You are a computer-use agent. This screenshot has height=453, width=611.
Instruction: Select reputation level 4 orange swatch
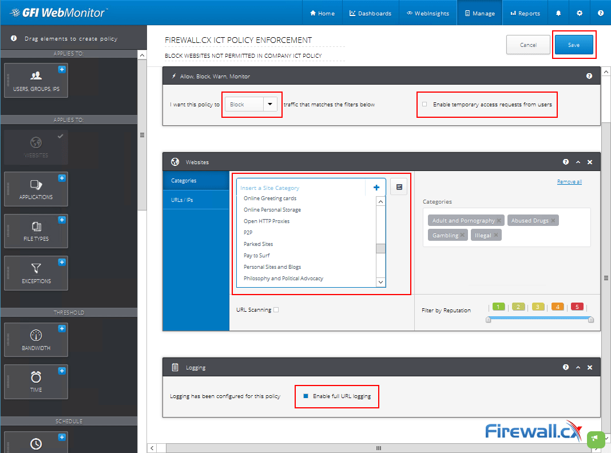point(558,307)
